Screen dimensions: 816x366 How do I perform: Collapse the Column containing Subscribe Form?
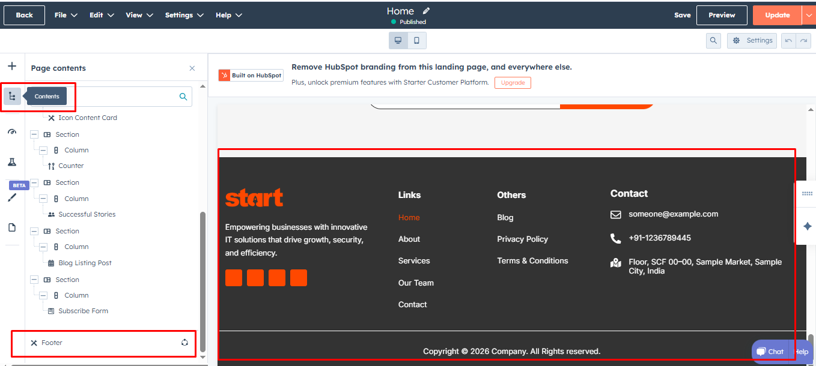(43, 295)
